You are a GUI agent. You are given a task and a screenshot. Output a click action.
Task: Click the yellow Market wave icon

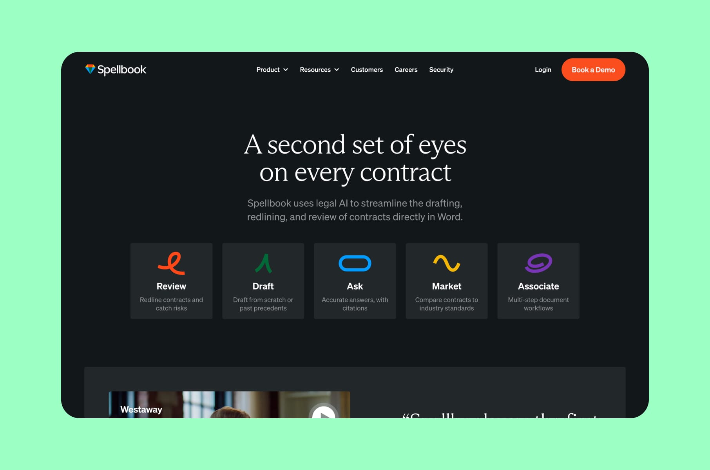pos(447,263)
